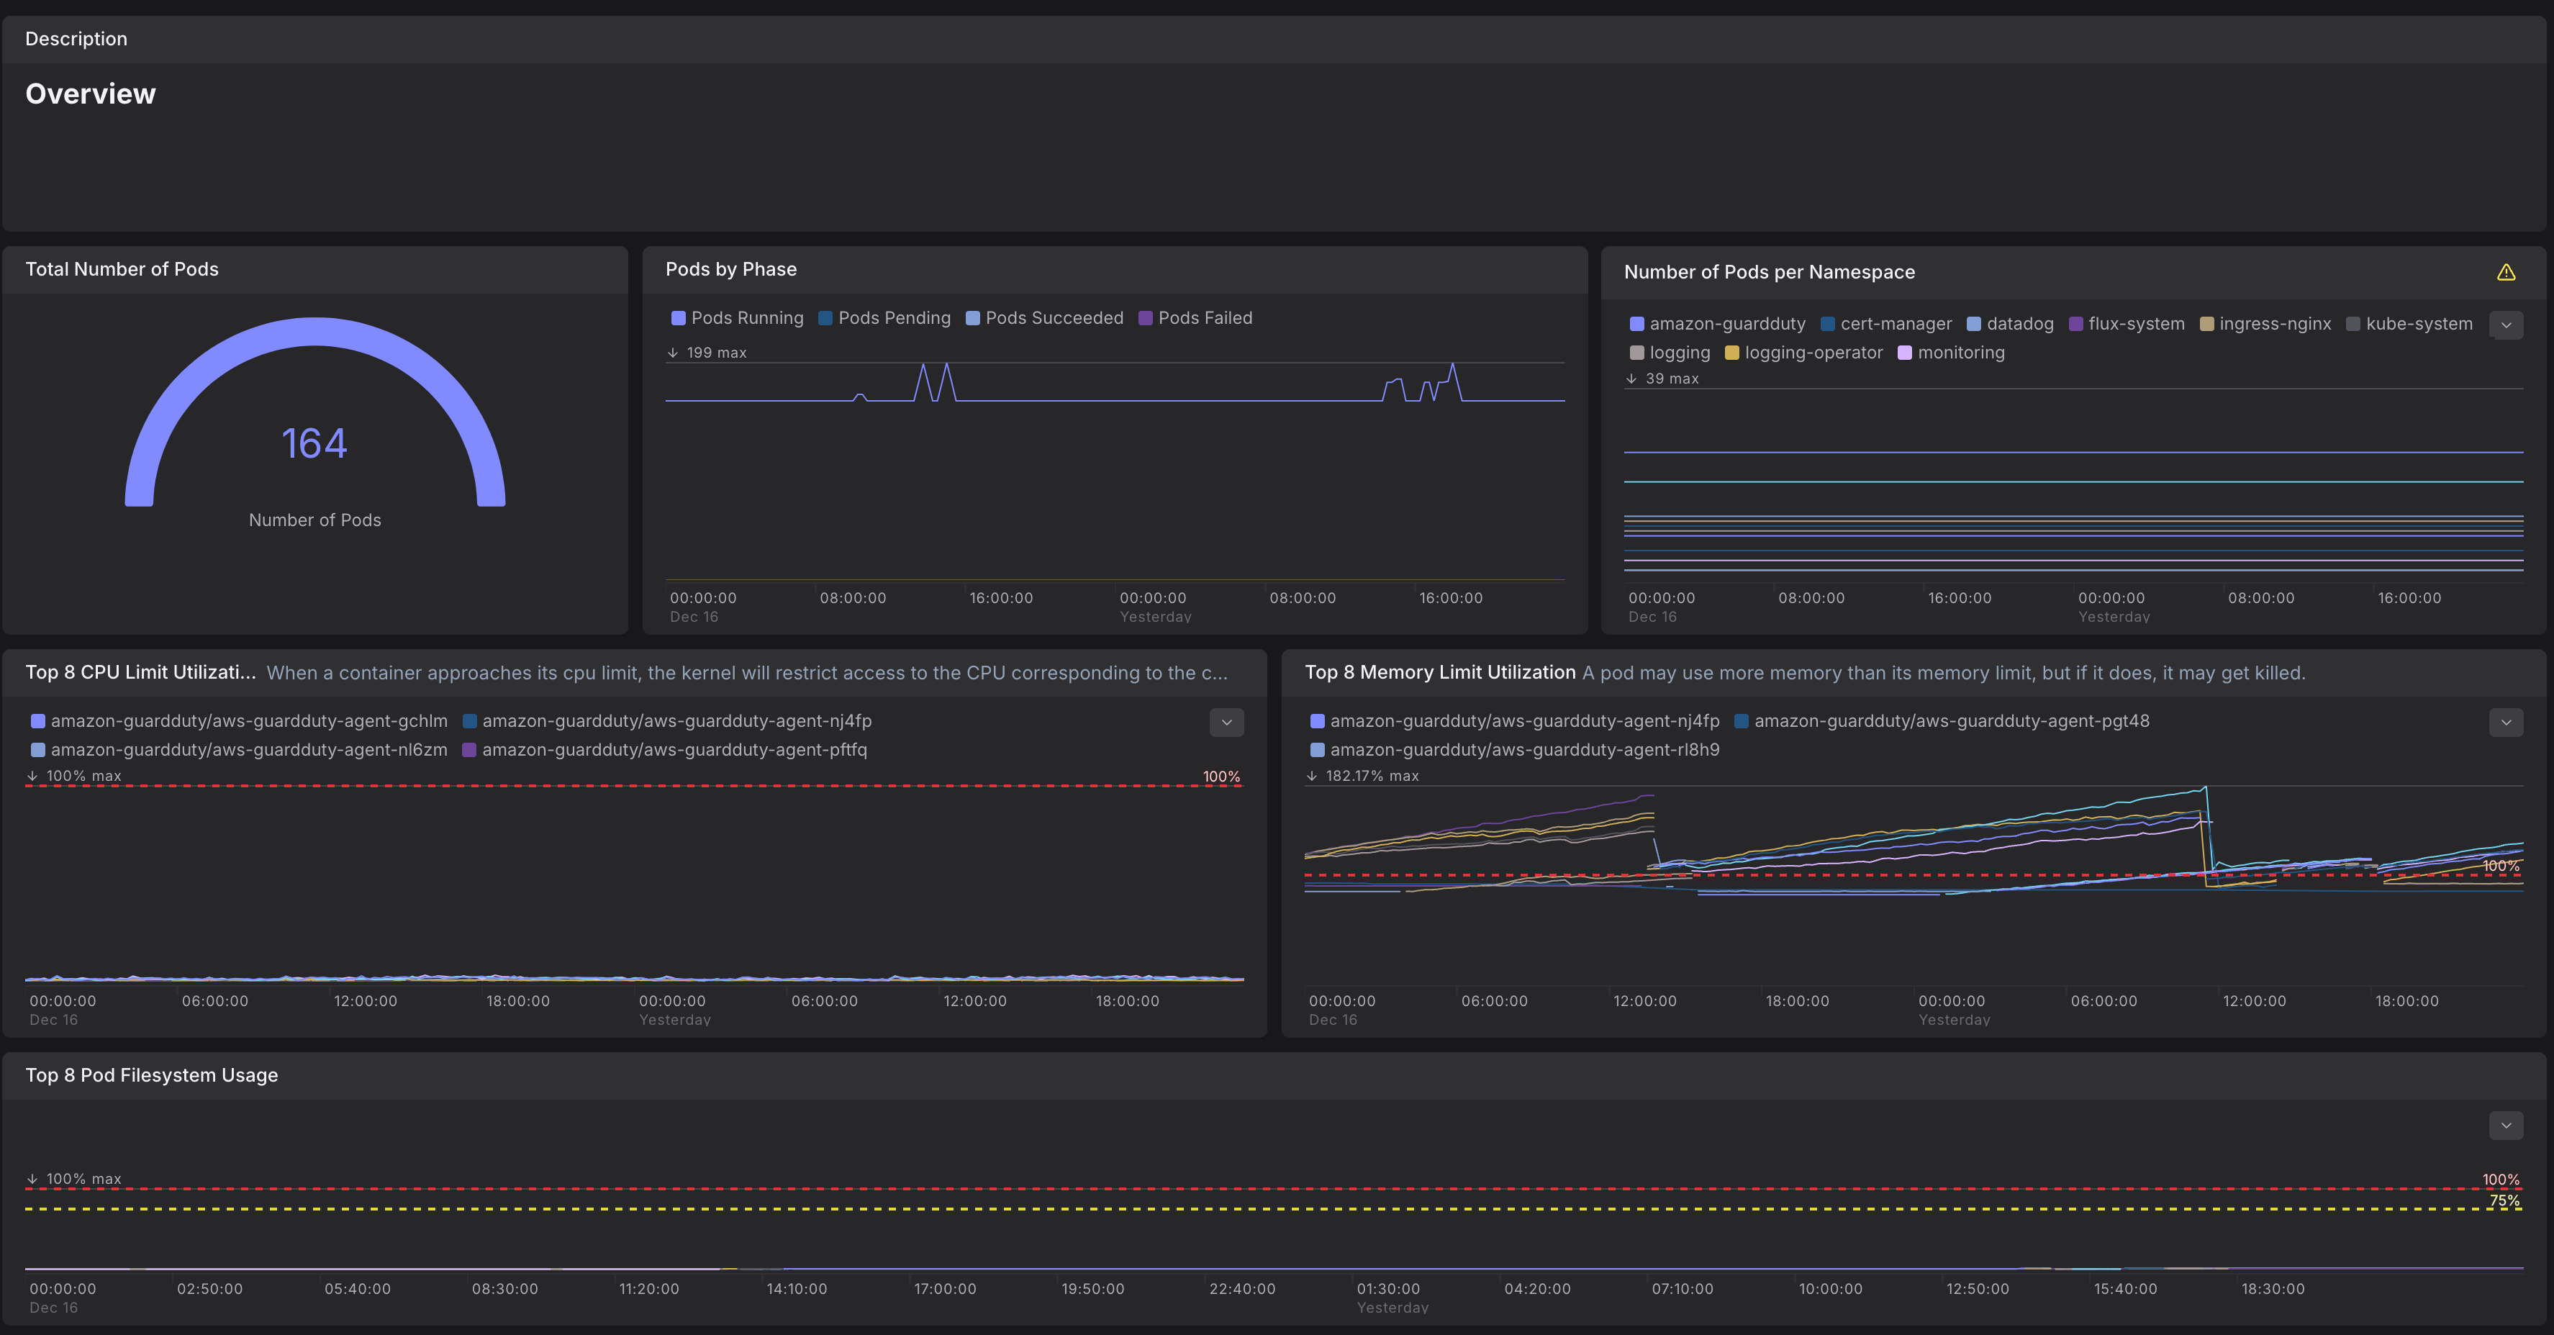2554x1335 pixels.
Task: Click the amazon-guardduty namespace color swatch
Action: [1637, 325]
